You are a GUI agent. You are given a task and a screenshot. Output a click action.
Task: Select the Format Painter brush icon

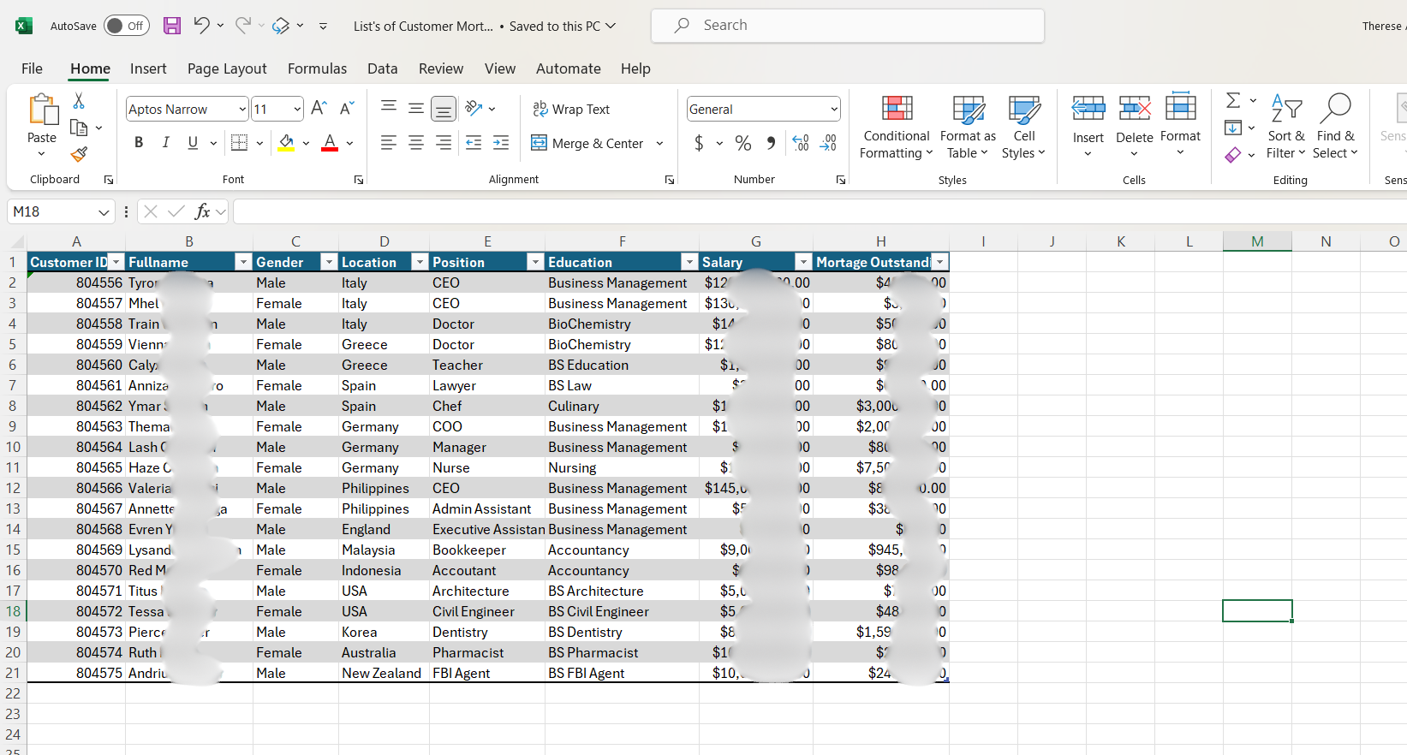pyautogui.click(x=79, y=154)
